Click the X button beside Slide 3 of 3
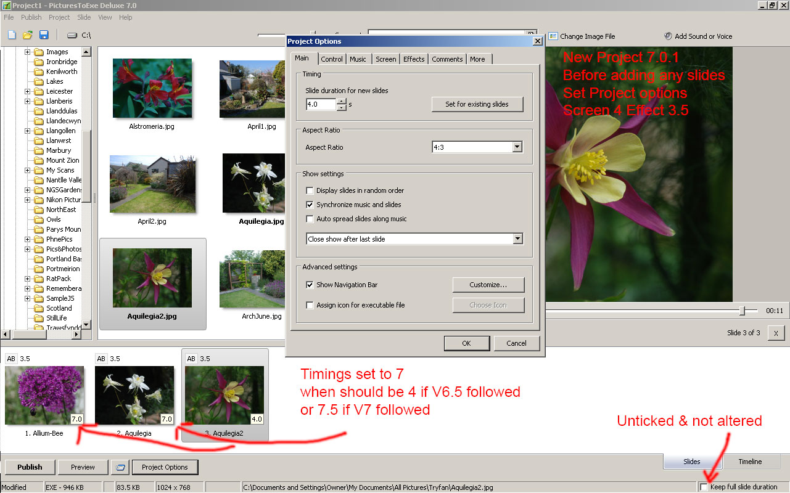 click(776, 333)
